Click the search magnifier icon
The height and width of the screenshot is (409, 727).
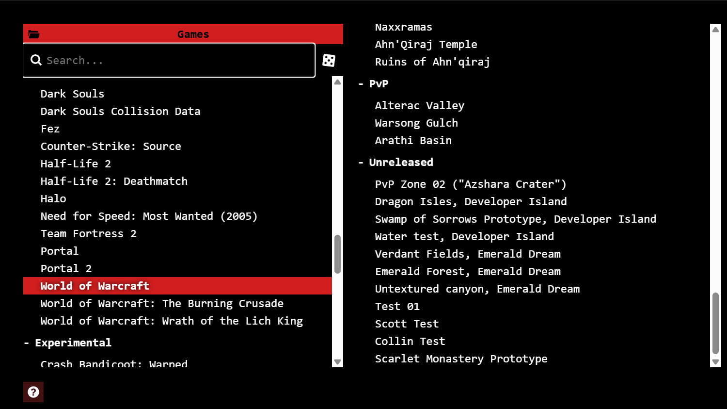[36, 60]
